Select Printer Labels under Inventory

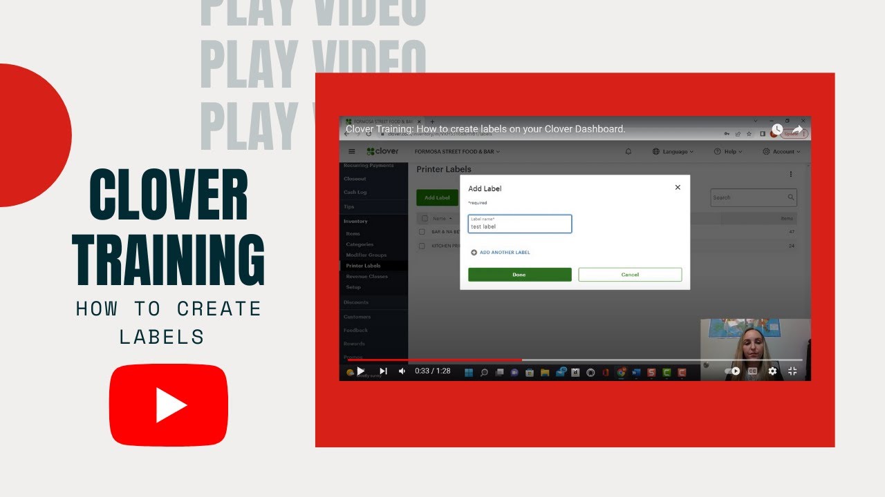(363, 266)
